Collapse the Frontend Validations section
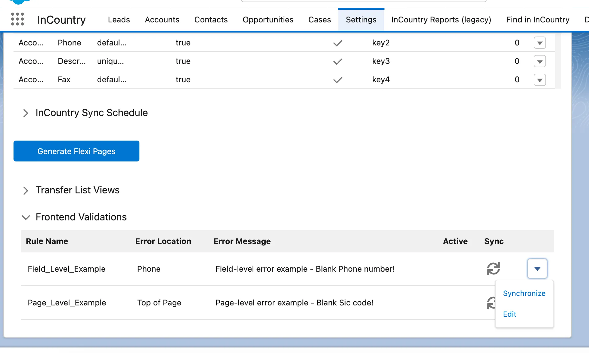The width and height of the screenshot is (589, 353). point(26,217)
